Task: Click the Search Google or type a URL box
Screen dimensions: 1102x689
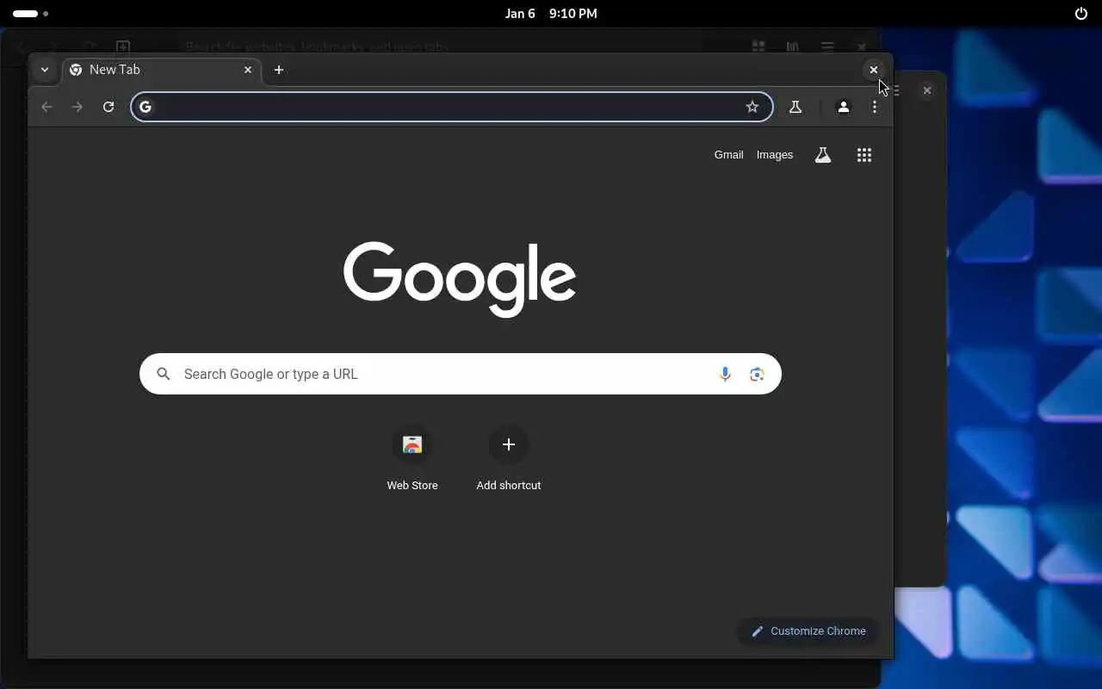Action: (x=461, y=374)
